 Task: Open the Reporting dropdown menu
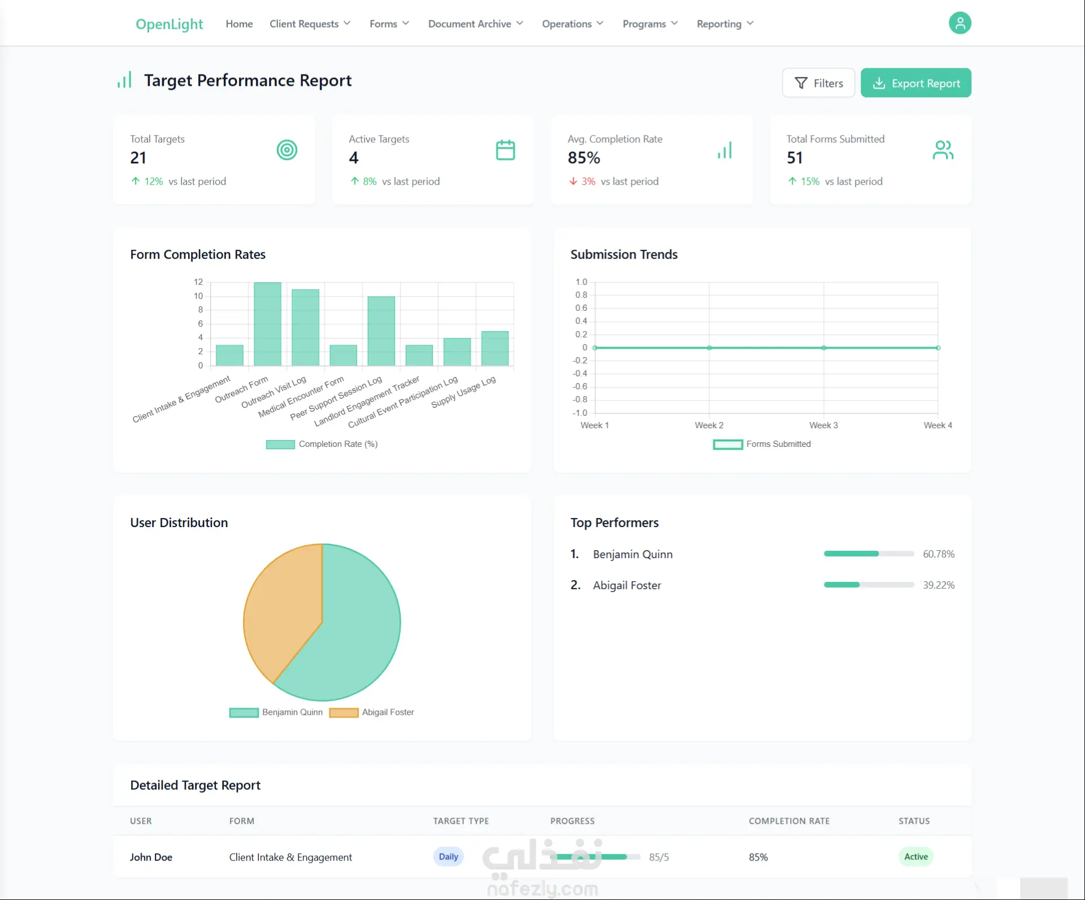pos(725,24)
